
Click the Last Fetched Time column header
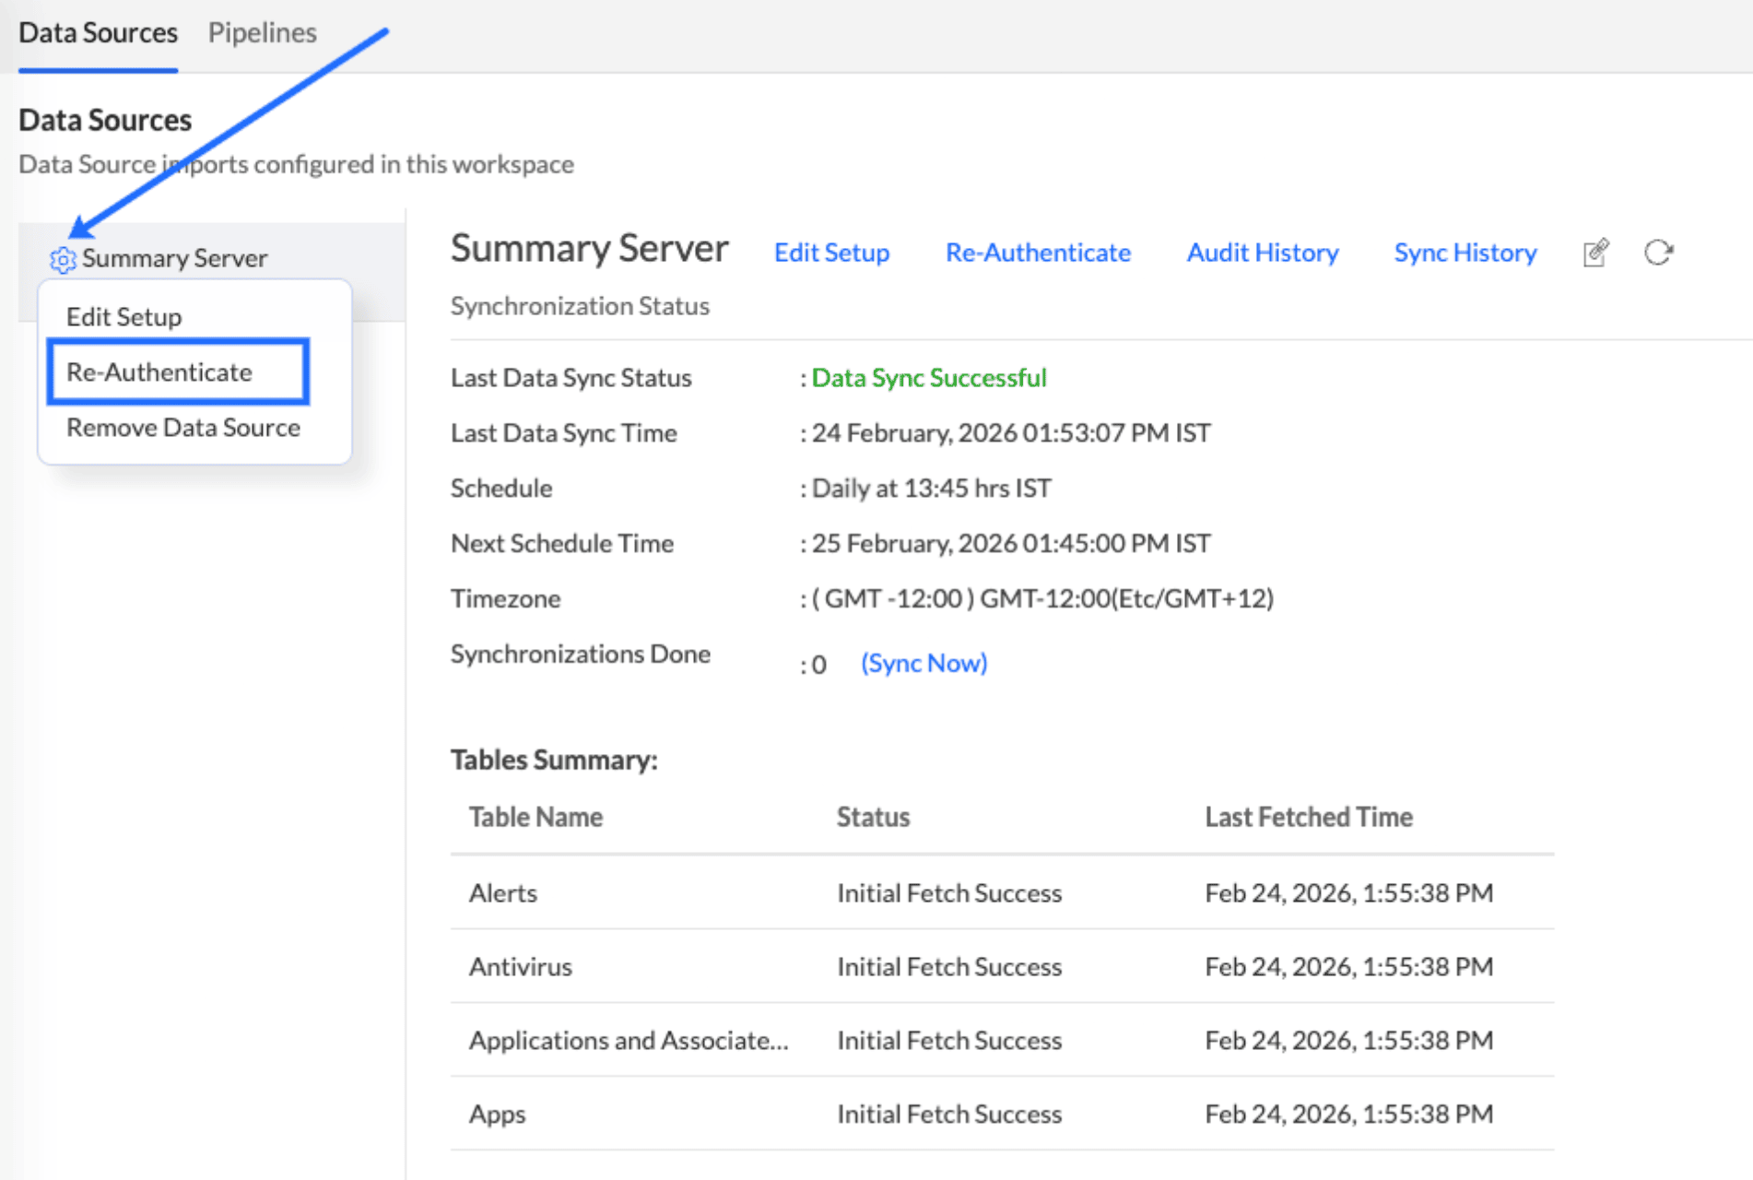click(x=1309, y=818)
